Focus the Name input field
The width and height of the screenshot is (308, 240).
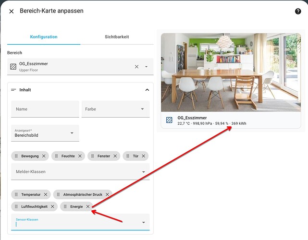tap(45, 109)
